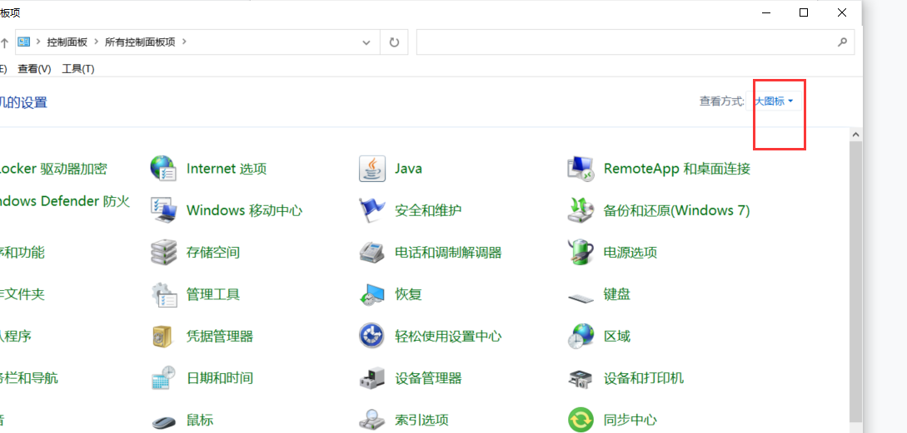Click the 轻松使用设置中心 blue circle icon

(x=372, y=336)
